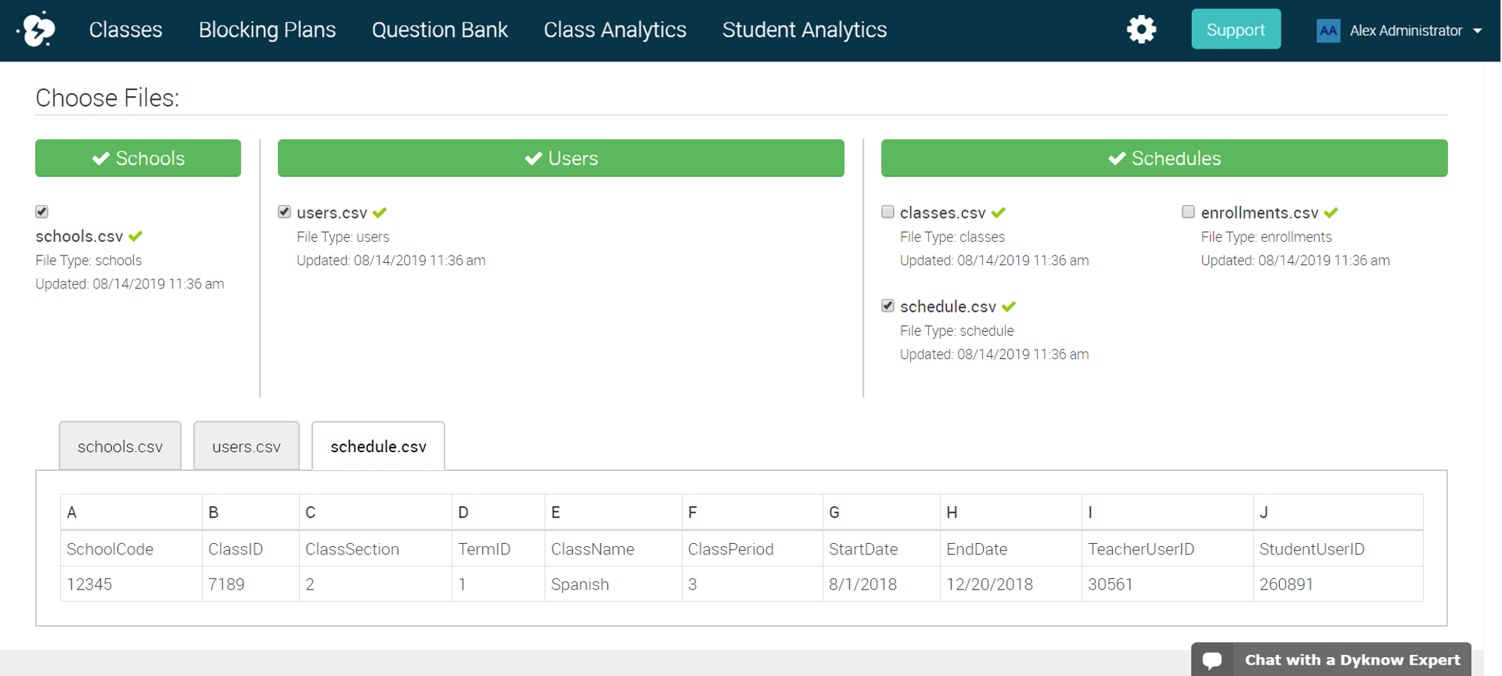Open Chat with a Dyknow Expert
Screen dimensions: 1502x676
1331,659
